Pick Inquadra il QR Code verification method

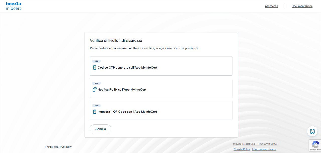point(127,112)
